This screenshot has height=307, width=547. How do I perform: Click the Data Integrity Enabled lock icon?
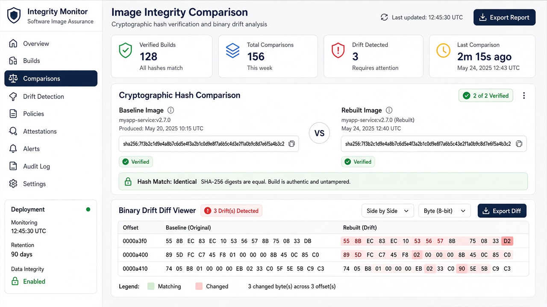pyautogui.click(x=15, y=281)
